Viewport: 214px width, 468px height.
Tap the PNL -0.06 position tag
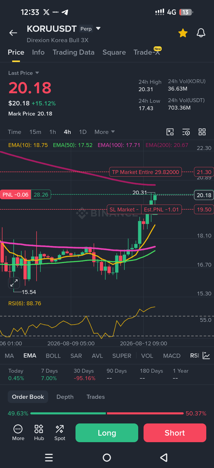click(x=15, y=195)
